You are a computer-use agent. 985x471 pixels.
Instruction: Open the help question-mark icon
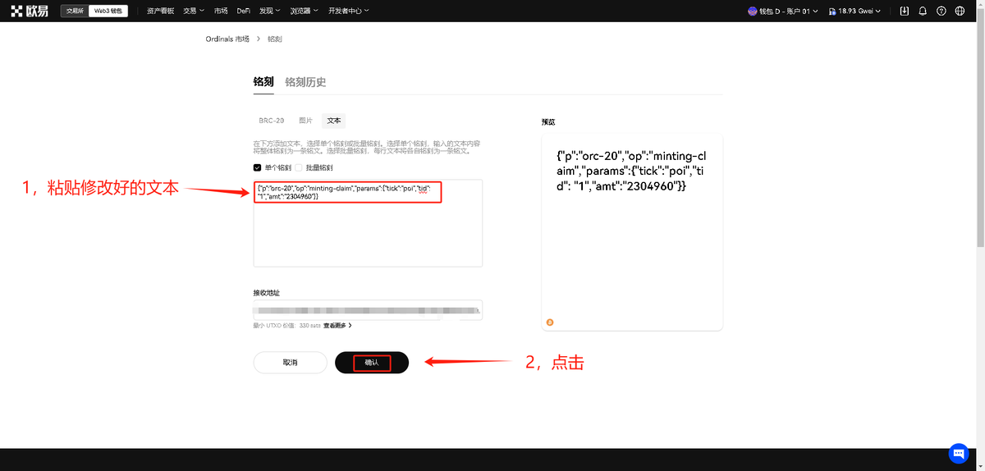click(941, 11)
